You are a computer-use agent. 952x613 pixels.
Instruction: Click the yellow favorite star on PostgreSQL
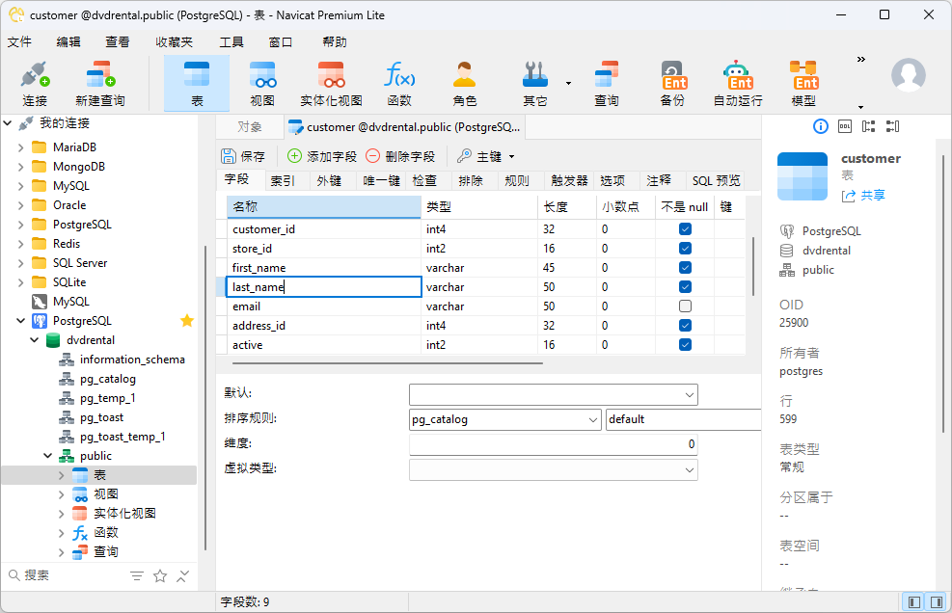187,320
